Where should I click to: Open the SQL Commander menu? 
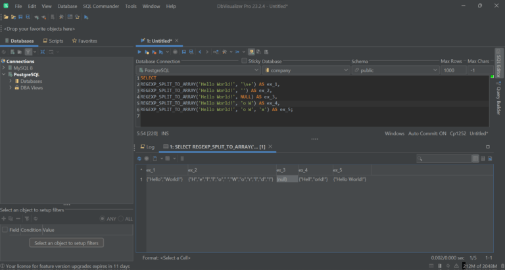(x=101, y=6)
